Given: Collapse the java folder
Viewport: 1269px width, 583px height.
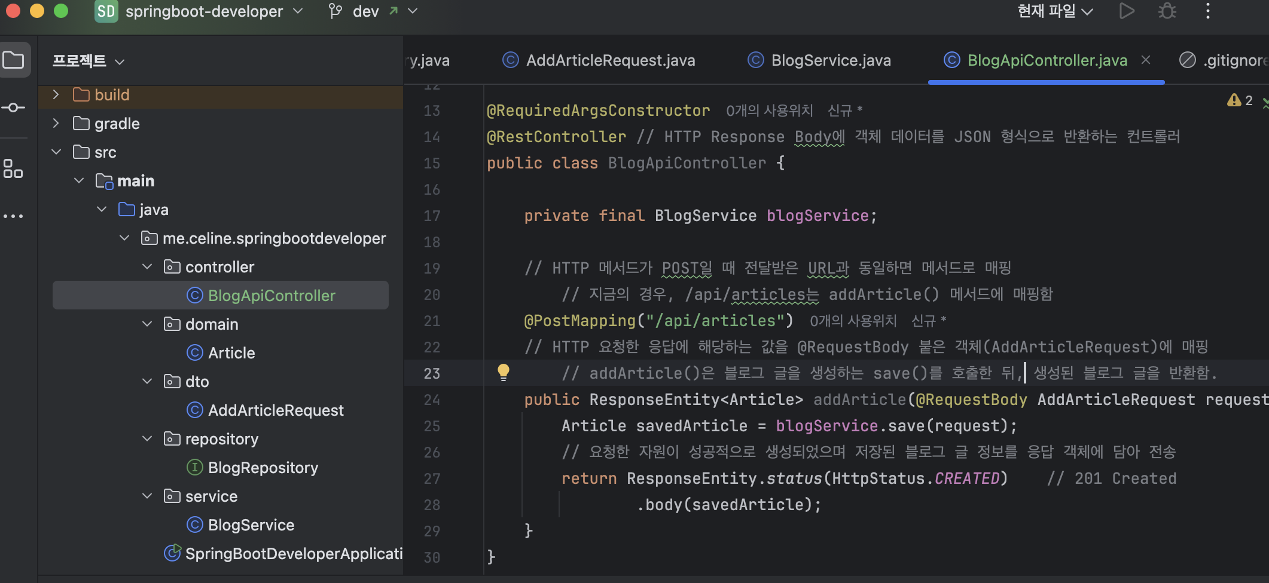Looking at the screenshot, I should coord(102,209).
